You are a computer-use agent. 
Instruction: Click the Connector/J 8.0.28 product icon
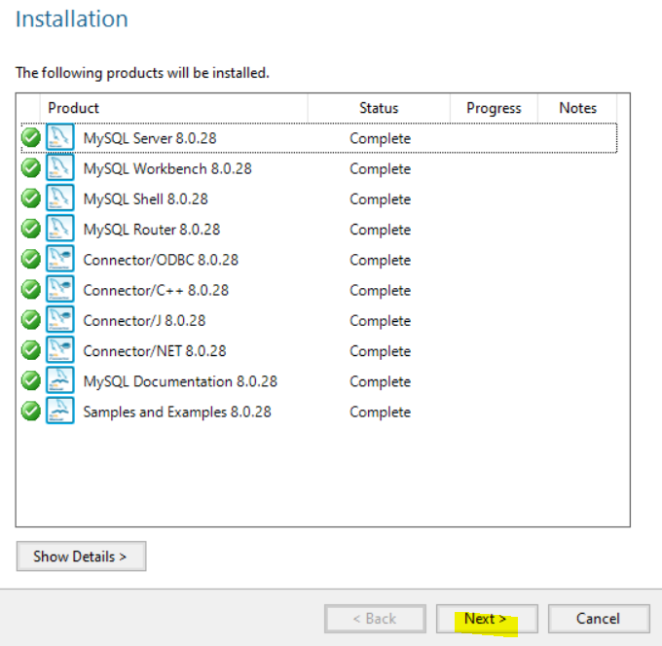(x=60, y=319)
